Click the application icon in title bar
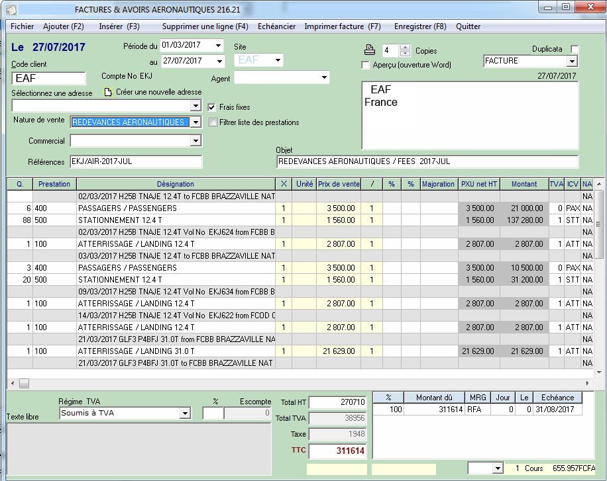Viewport: 607px width, 481px height. coord(11,9)
